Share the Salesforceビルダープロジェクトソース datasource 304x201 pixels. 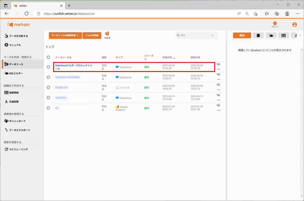(218, 64)
